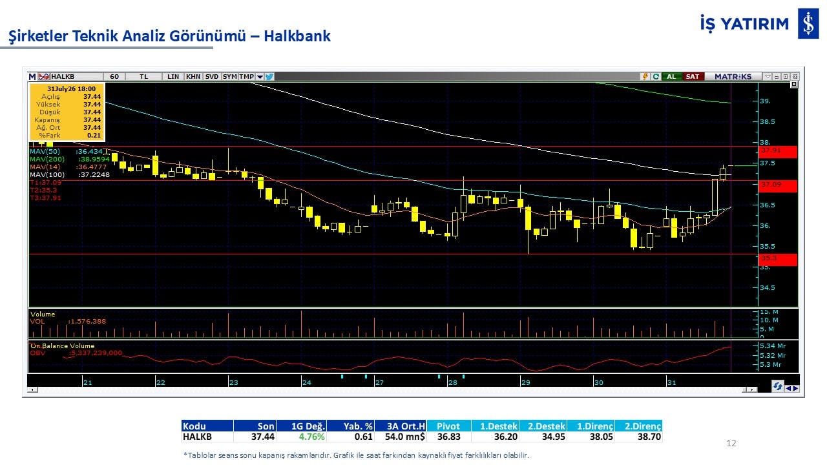Click date marker 24 on the time axis

(306, 382)
